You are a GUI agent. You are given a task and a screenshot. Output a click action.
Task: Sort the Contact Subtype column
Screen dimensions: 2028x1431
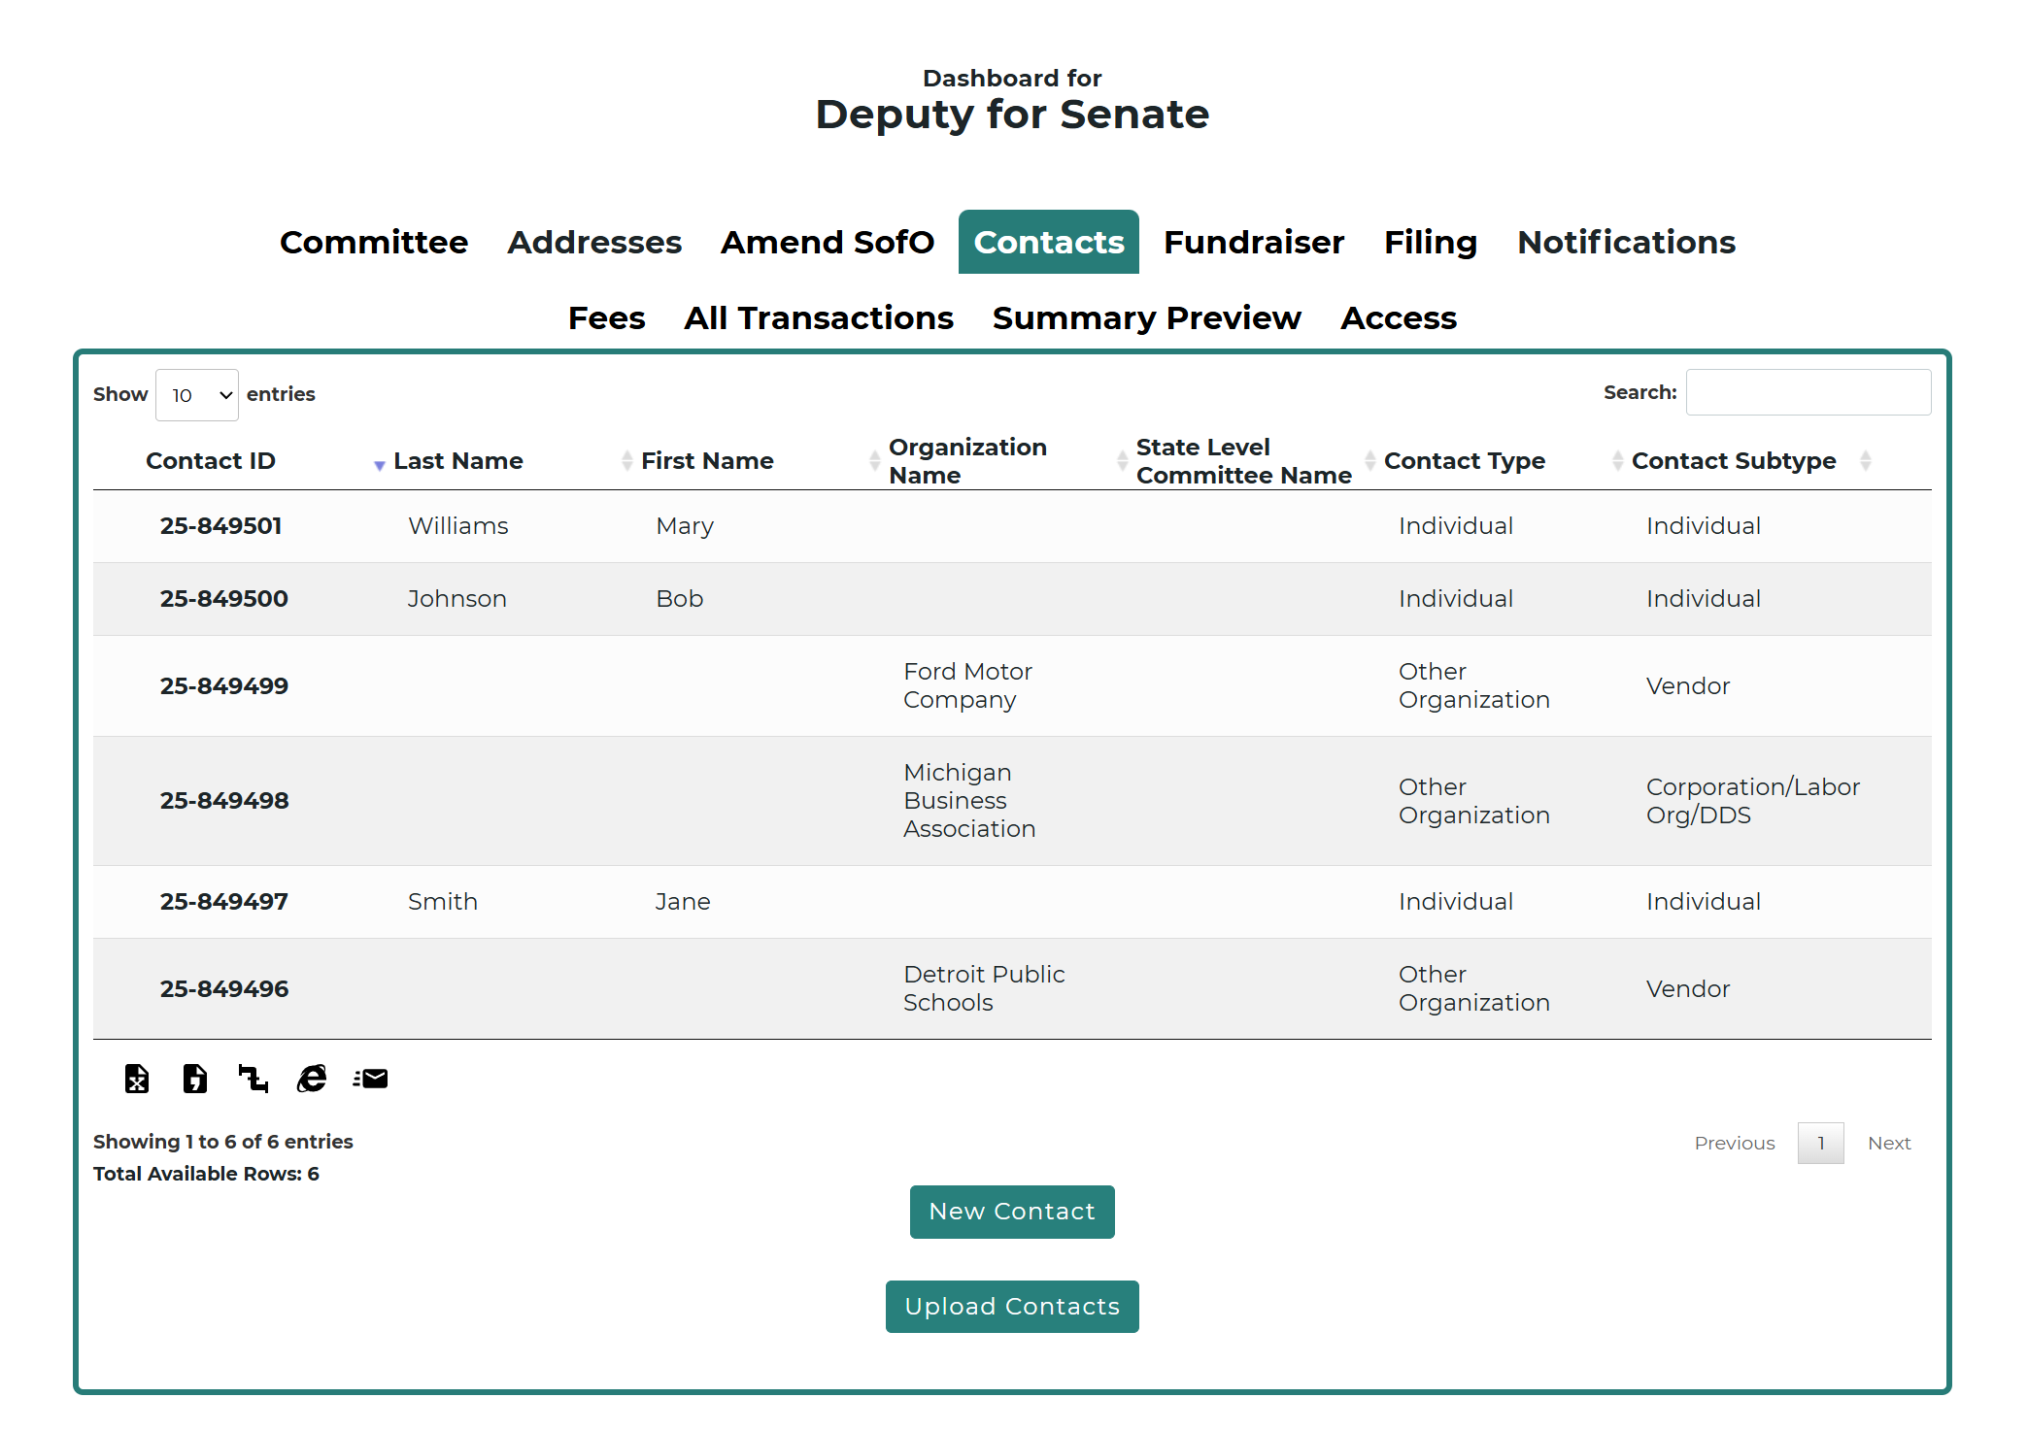tap(1734, 461)
